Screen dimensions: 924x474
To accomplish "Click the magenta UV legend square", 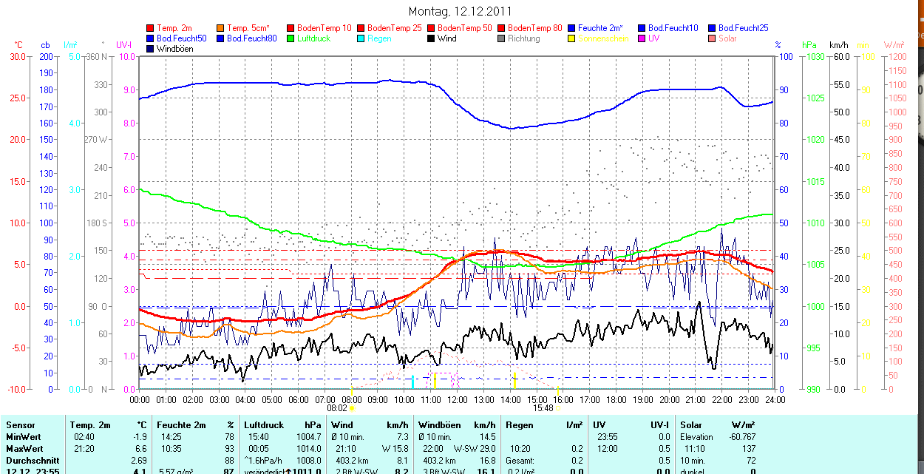I will coord(642,38).
